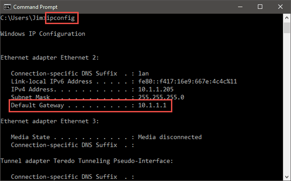Click the IPv4 Address 10.1.1.205 value

[x=156, y=89]
